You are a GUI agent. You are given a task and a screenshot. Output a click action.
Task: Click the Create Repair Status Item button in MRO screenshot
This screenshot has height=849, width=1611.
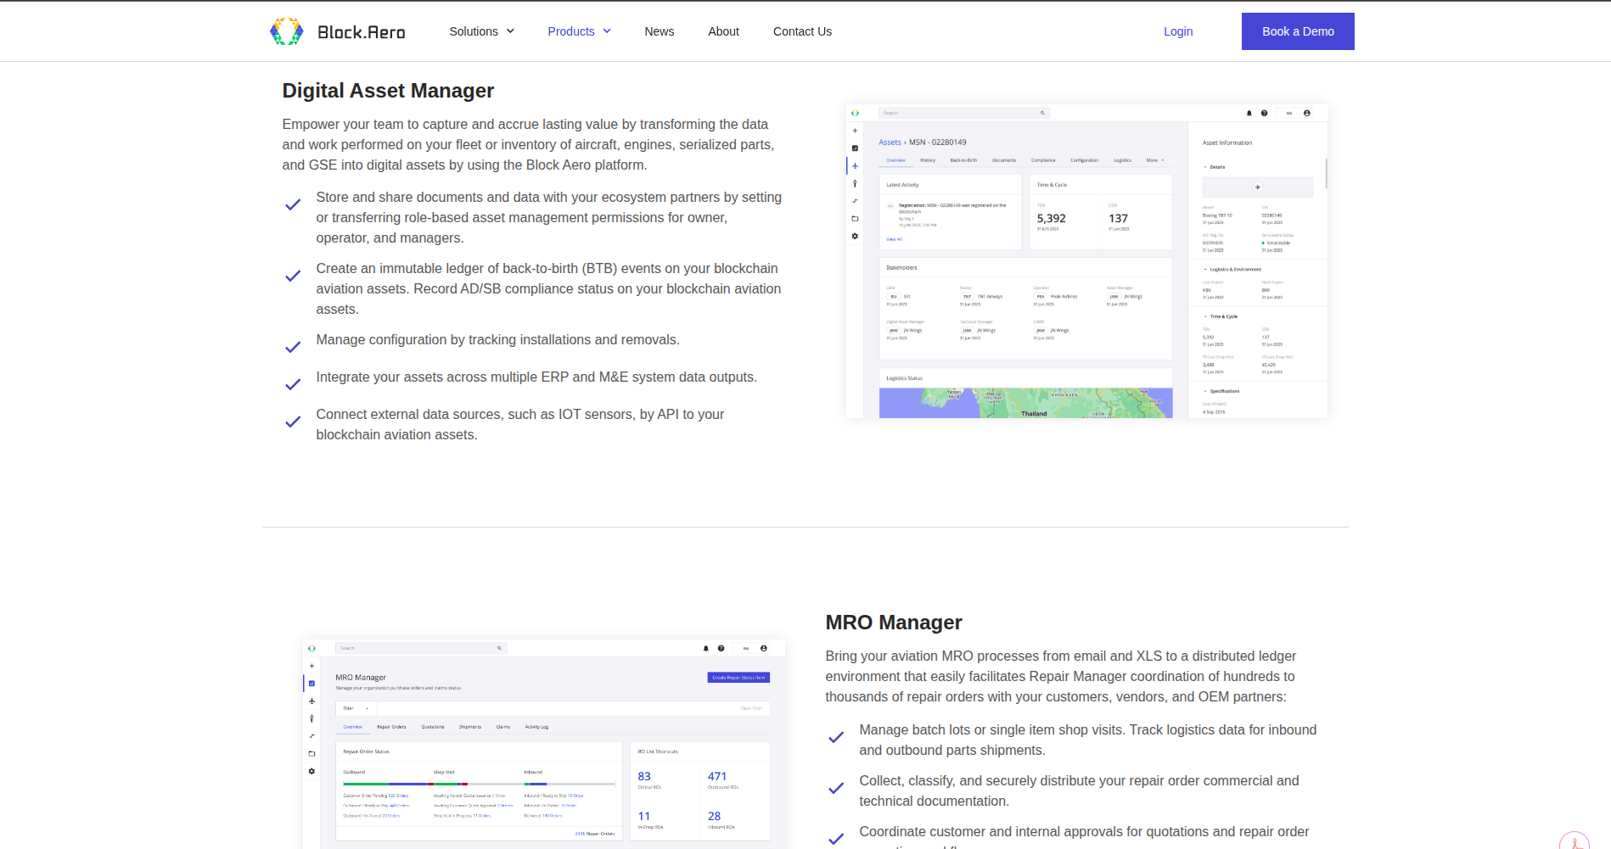[x=738, y=678]
